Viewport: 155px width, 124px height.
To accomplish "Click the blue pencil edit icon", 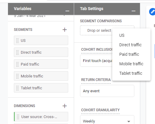I will coord(152,12).
